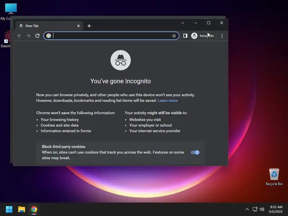288x216 pixels.
Task: Open File Explorer from the taskbar
Action: tap(21, 209)
